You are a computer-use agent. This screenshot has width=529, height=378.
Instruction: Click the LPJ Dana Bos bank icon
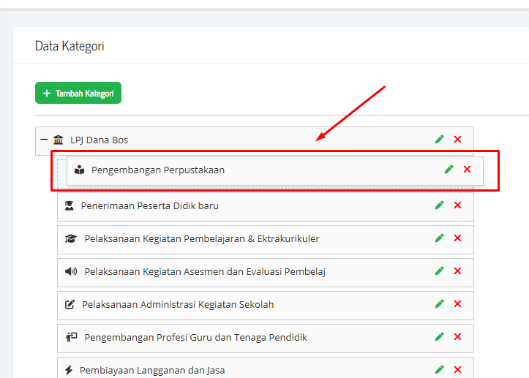pyautogui.click(x=59, y=140)
